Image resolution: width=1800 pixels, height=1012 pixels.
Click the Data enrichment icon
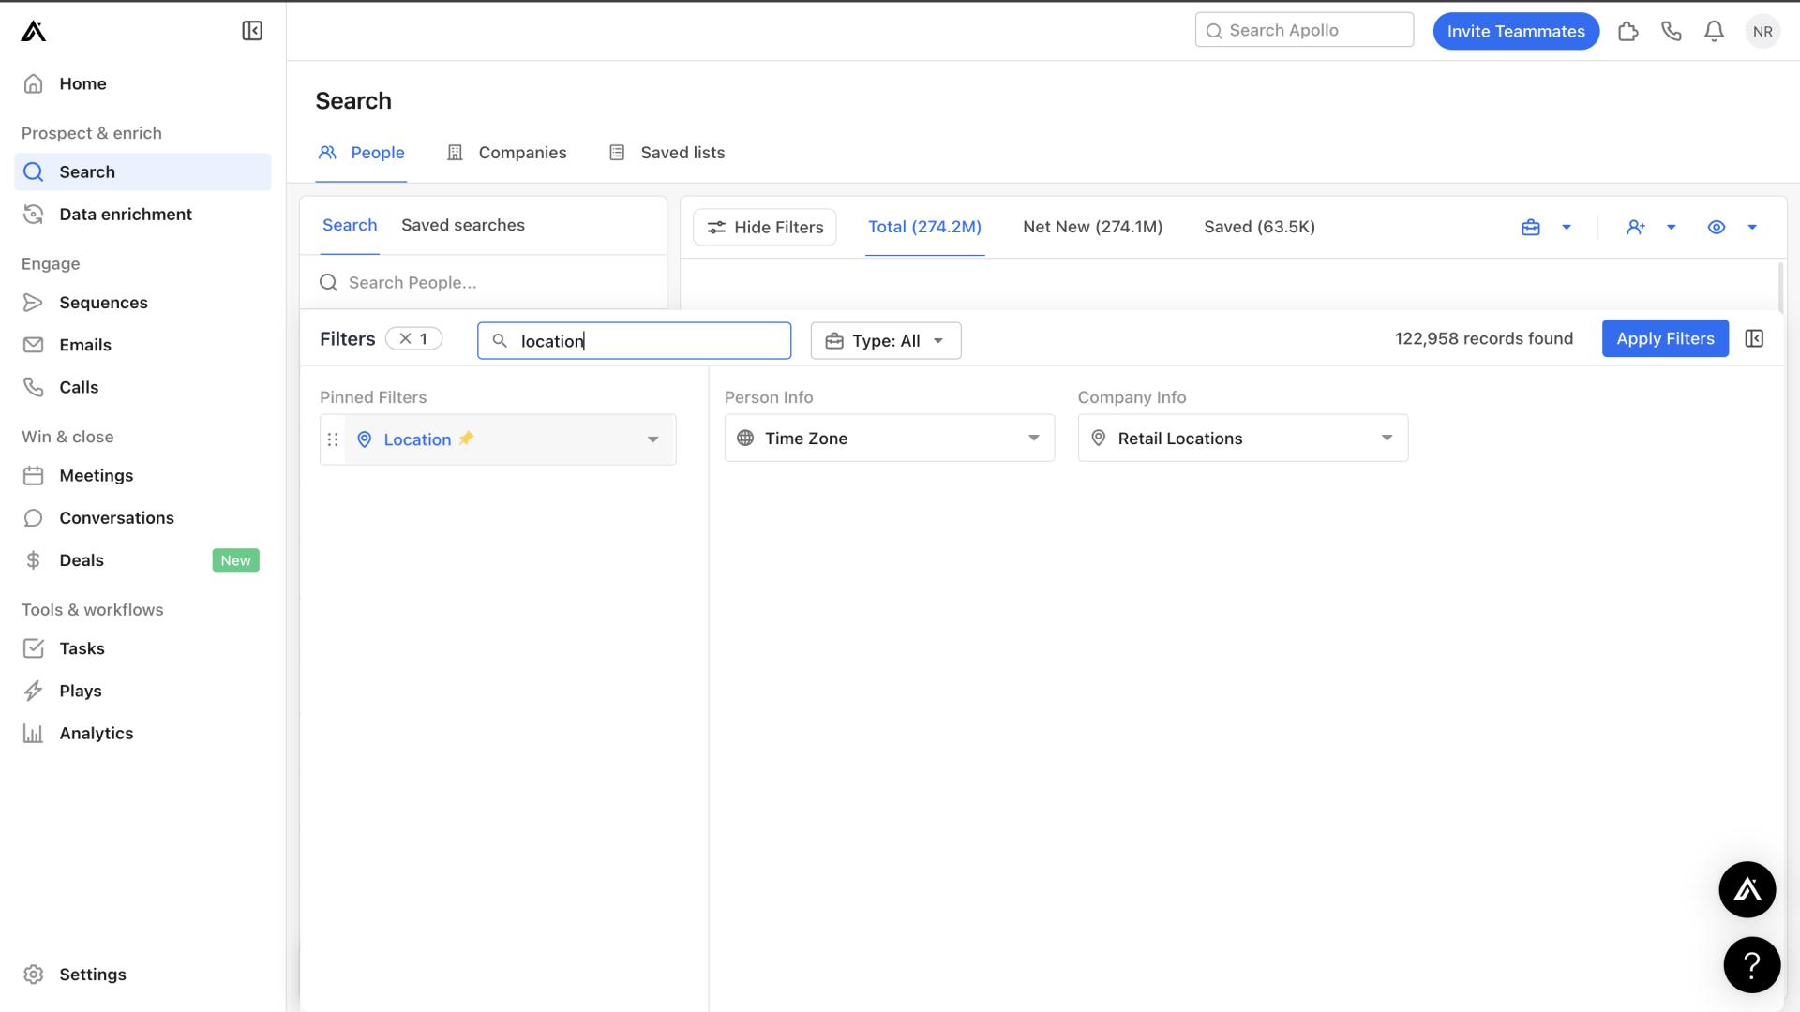[34, 214]
